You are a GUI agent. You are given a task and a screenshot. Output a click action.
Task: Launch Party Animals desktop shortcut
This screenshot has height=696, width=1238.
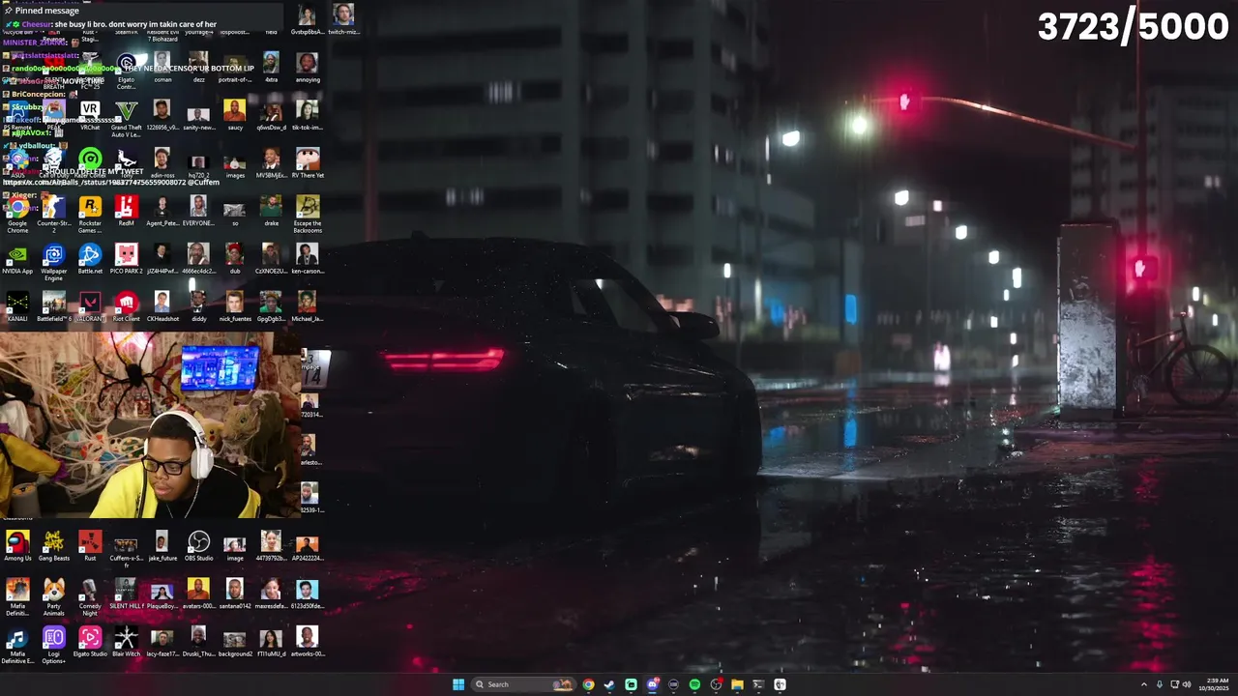(x=54, y=596)
